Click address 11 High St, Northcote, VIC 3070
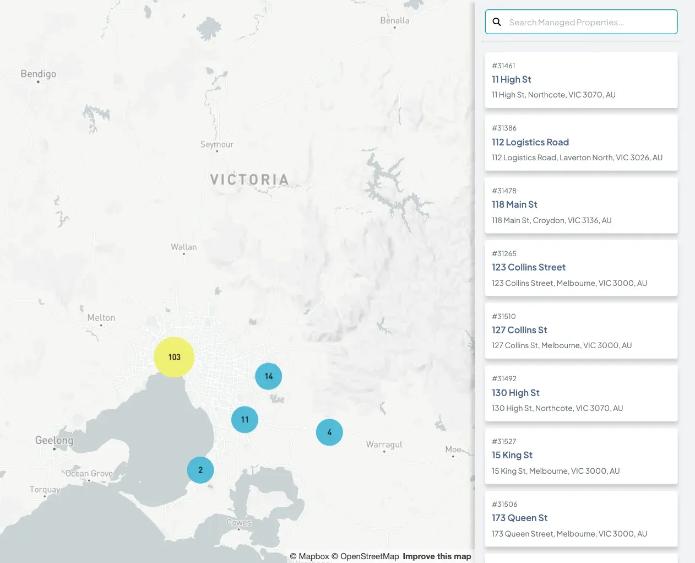 coord(553,95)
